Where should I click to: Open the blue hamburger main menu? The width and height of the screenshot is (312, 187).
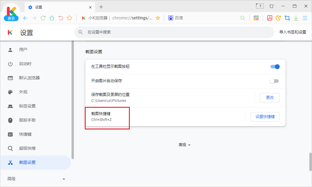click(305, 18)
